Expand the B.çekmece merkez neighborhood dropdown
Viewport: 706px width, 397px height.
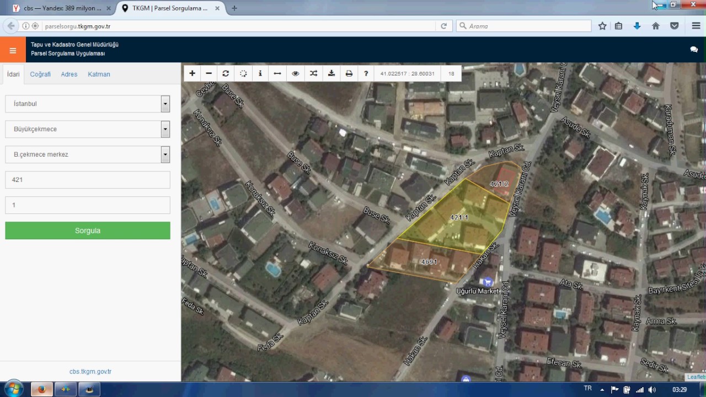click(x=165, y=154)
